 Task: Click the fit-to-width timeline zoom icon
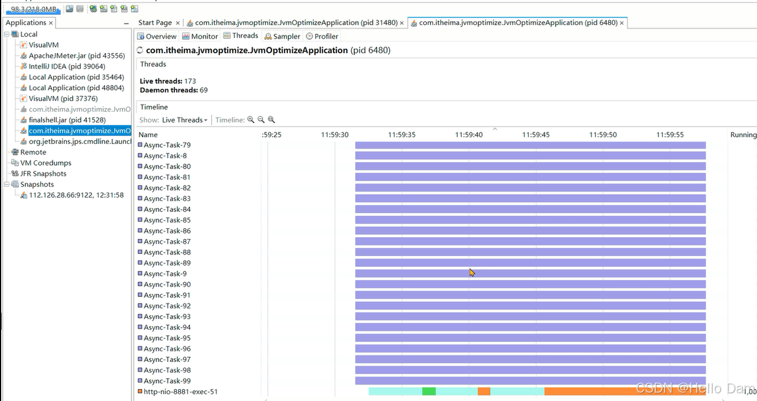pos(271,119)
